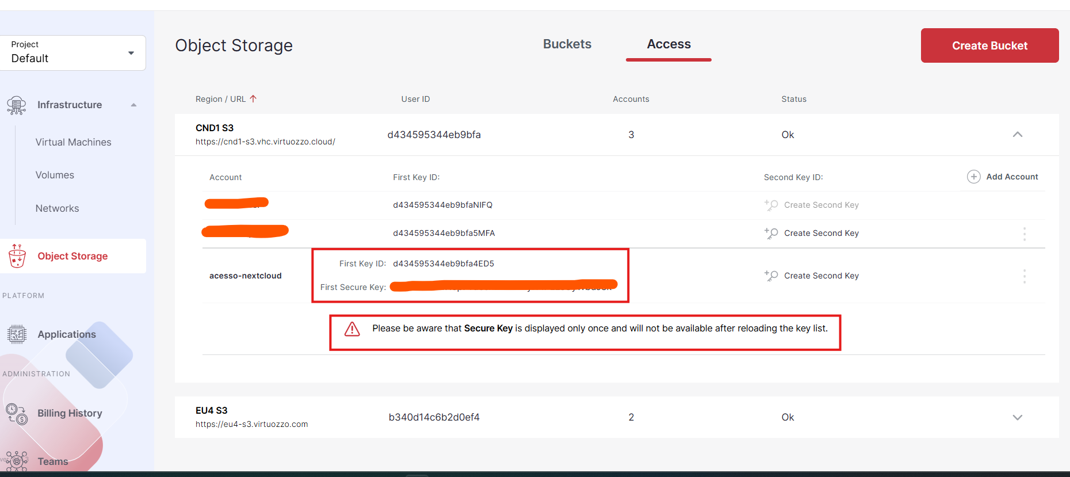Click key icon in acesso-nextcloud row
Screen dimensions: 1070x477
pos(771,276)
